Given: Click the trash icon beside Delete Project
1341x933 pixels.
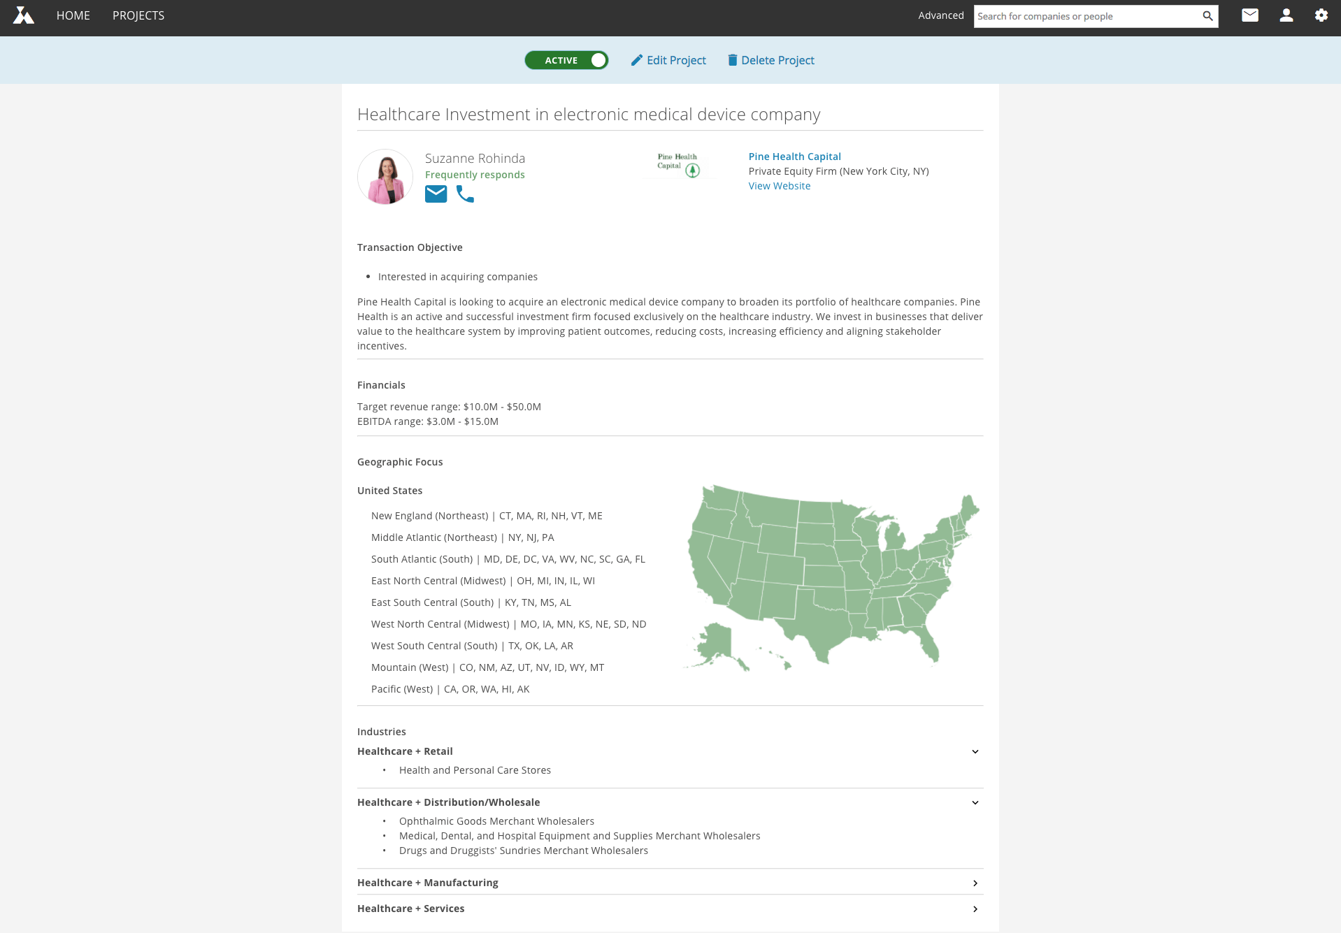Looking at the screenshot, I should click(733, 60).
